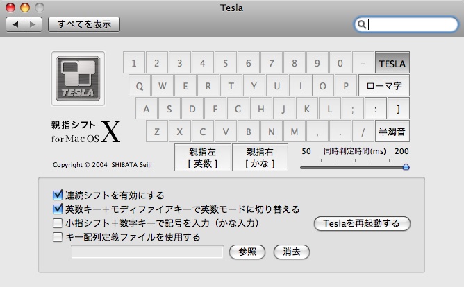Click the Teslaを再起動する button
This screenshot has width=464, height=287.
362,223
